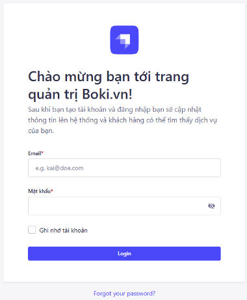Screen dimensions: 247x300
Task: Select the Ghi nhớ tài khoản label text
Action: [x=63, y=231]
